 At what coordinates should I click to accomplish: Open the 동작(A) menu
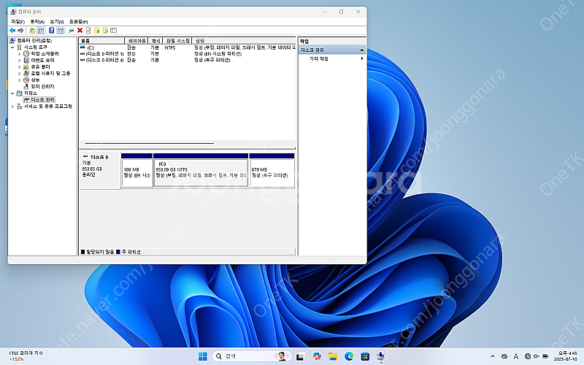point(37,22)
